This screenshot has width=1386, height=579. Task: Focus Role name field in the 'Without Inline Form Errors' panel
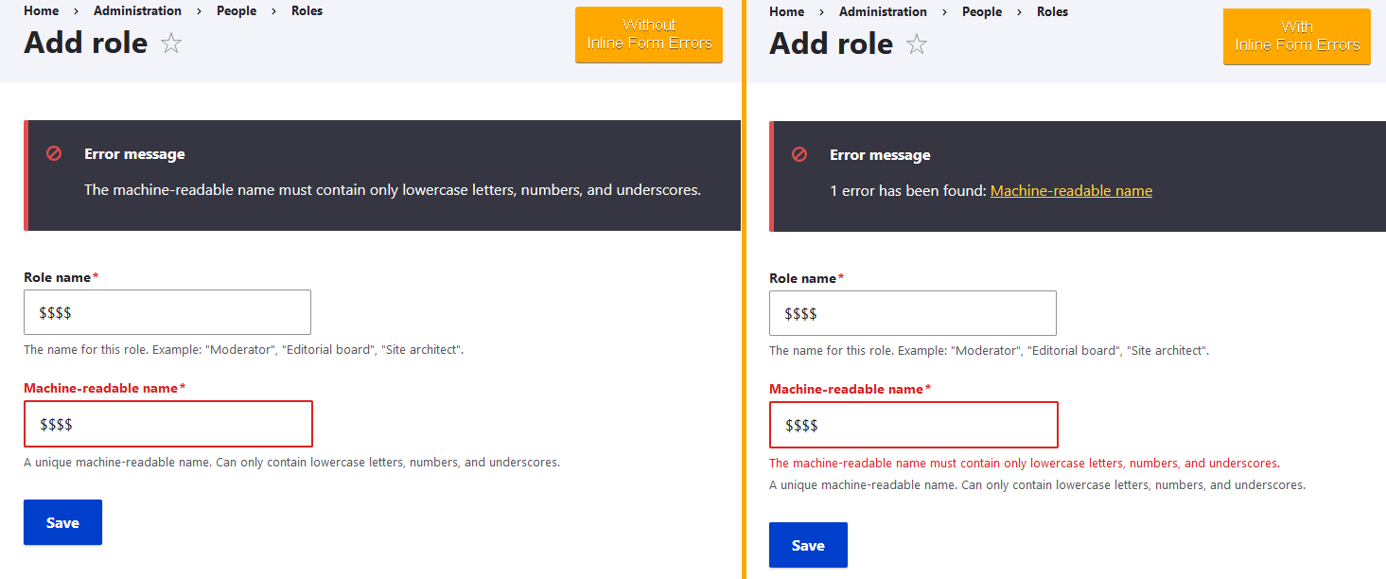click(x=167, y=312)
